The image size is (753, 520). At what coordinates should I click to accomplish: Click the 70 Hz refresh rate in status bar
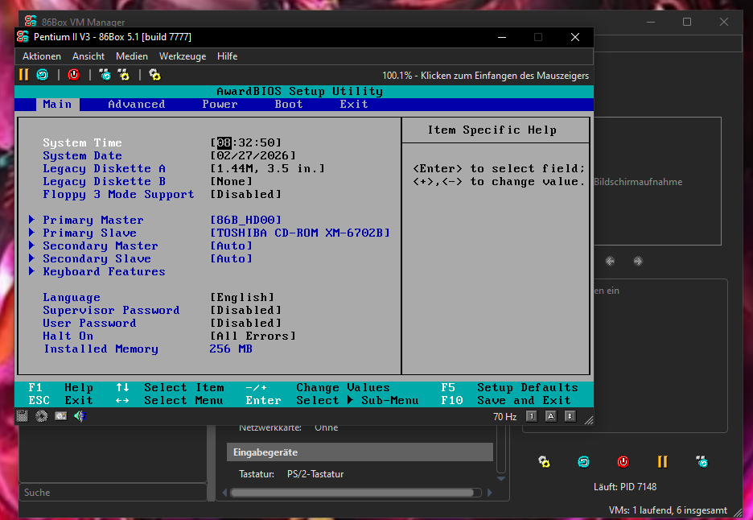[504, 417]
